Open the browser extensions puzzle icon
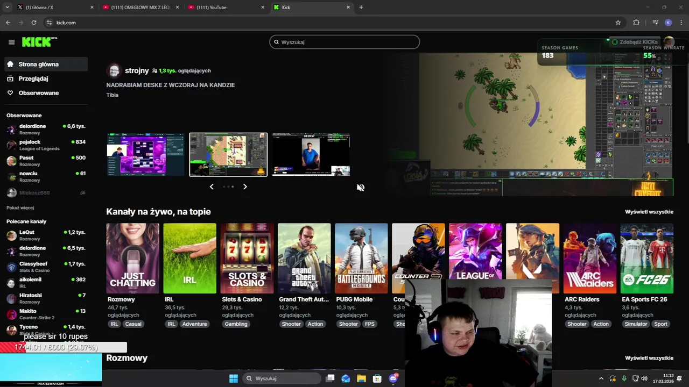The height and width of the screenshot is (387, 689). [x=636, y=23]
